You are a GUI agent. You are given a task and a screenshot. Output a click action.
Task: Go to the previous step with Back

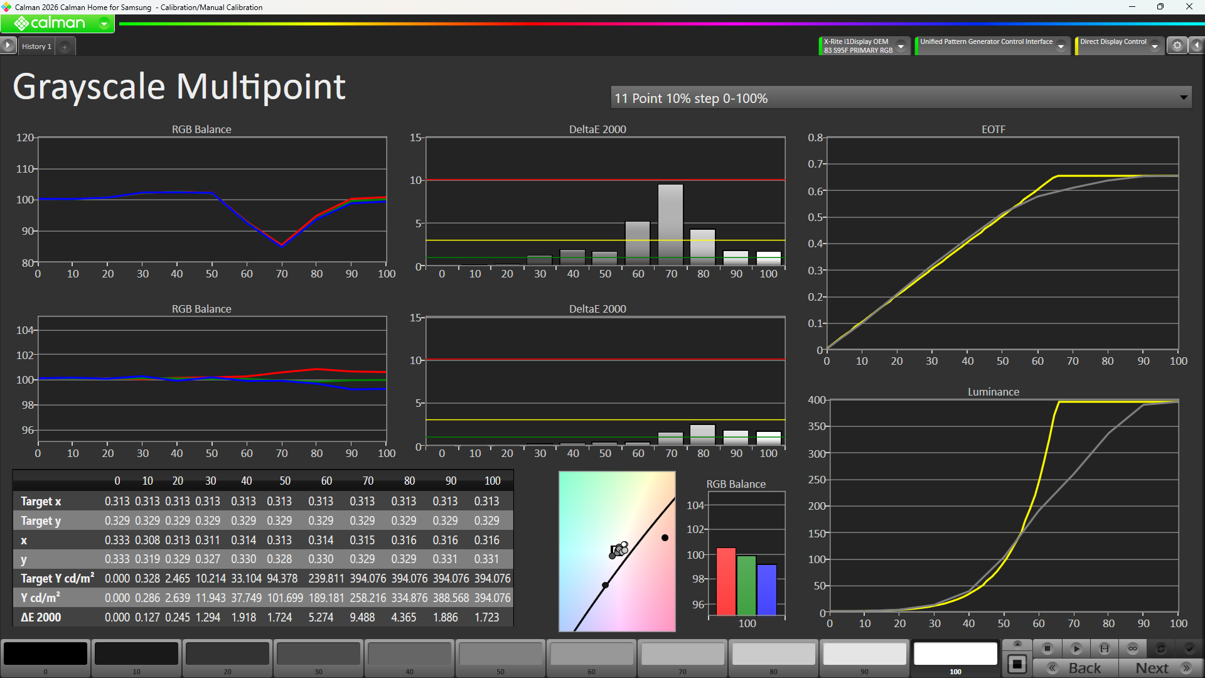1076,668
